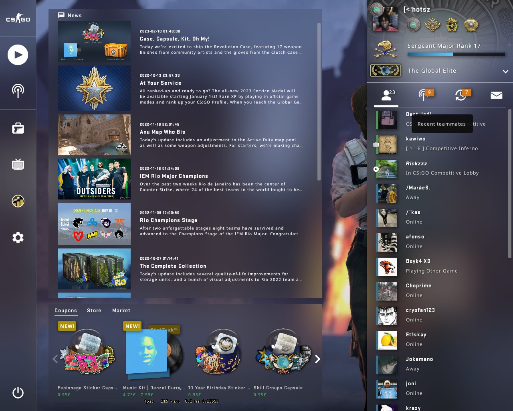Viewport: 513px width, 411px height.
Task: Select the Denzel Curry Music Kit item
Action: click(x=154, y=359)
